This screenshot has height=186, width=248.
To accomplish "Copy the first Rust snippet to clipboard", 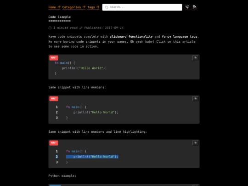I will click(196, 58).
